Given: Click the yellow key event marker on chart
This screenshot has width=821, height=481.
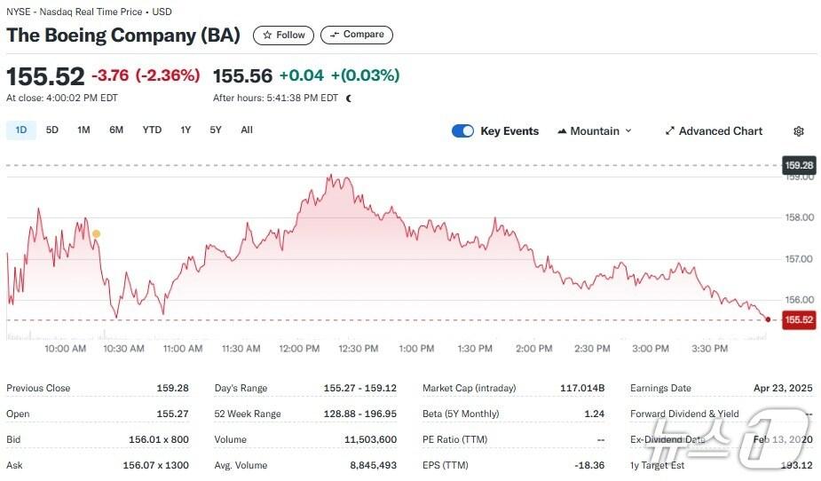Looking at the screenshot, I should 96,233.
